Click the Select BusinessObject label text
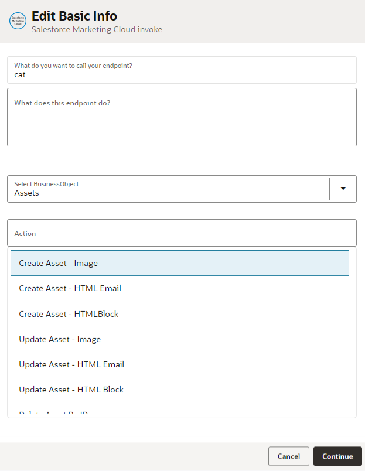This screenshot has width=365, height=471. 46,184
